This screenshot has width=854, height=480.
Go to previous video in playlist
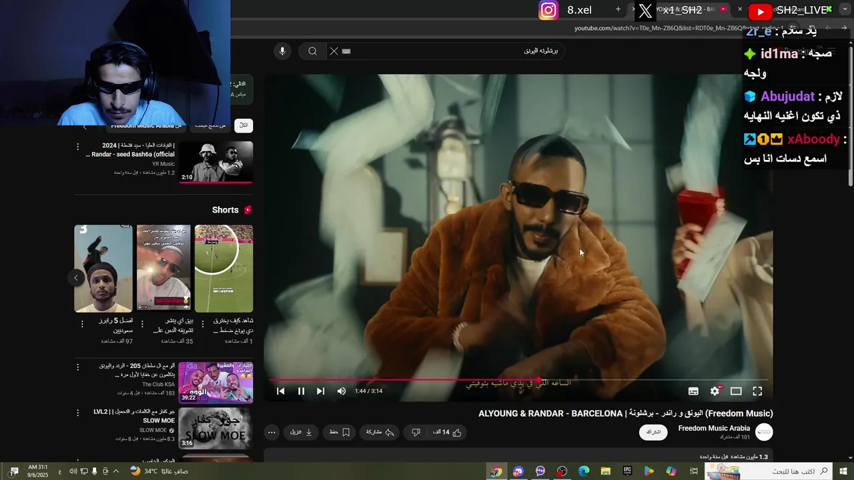[x=281, y=391]
